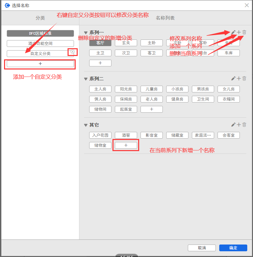
Task: Click the plus icon beside 其它 series header
Action: coord(239,124)
